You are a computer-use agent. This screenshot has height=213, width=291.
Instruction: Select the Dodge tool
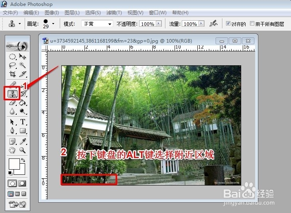coord(22,111)
